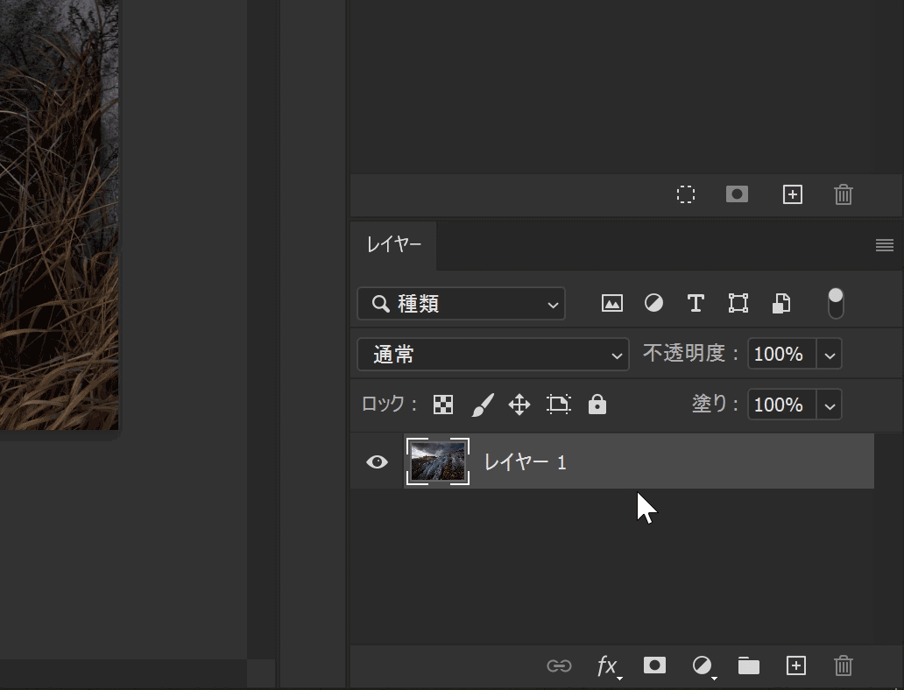Image resolution: width=904 pixels, height=690 pixels.
Task: Open the 通常 blend mode dropdown
Action: (x=493, y=354)
